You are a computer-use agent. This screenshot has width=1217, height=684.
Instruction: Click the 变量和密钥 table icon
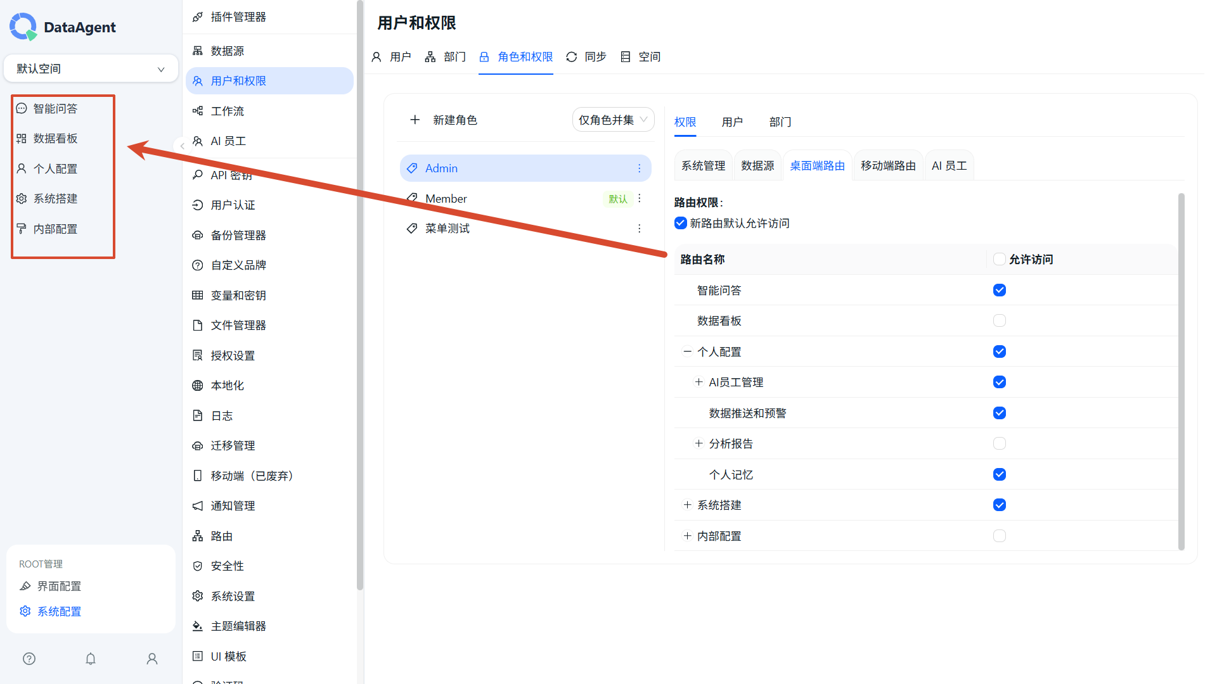point(198,295)
